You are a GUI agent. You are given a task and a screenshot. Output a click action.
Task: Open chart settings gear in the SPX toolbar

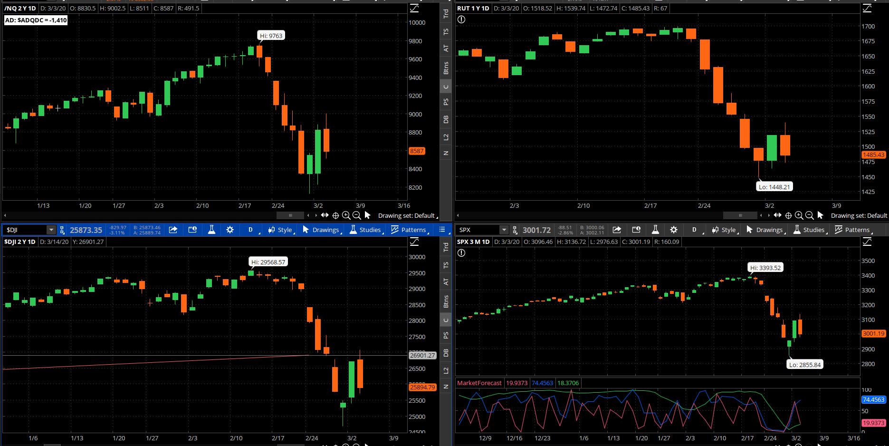[674, 230]
